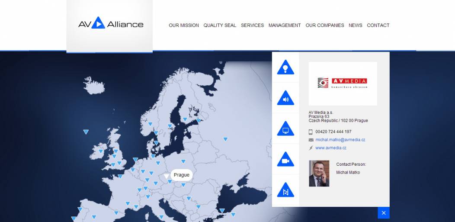
Task: Open the speaker audio service icon
Action: click(285, 98)
